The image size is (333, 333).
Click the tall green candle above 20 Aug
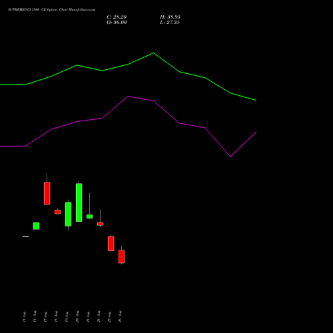pos(79,202)
